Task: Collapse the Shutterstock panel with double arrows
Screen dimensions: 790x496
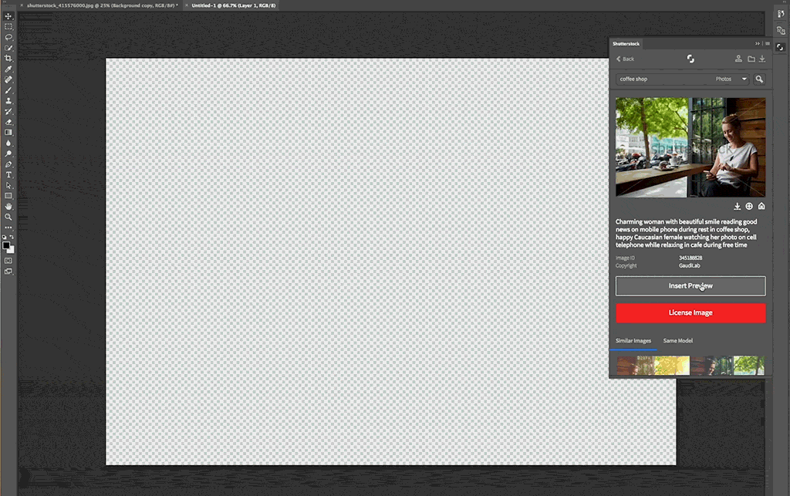Action: tap(758, 43)
